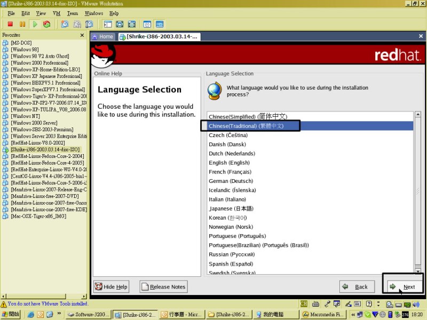Click the Back button
The image size is (427, 320).
(x=357, y=286)
